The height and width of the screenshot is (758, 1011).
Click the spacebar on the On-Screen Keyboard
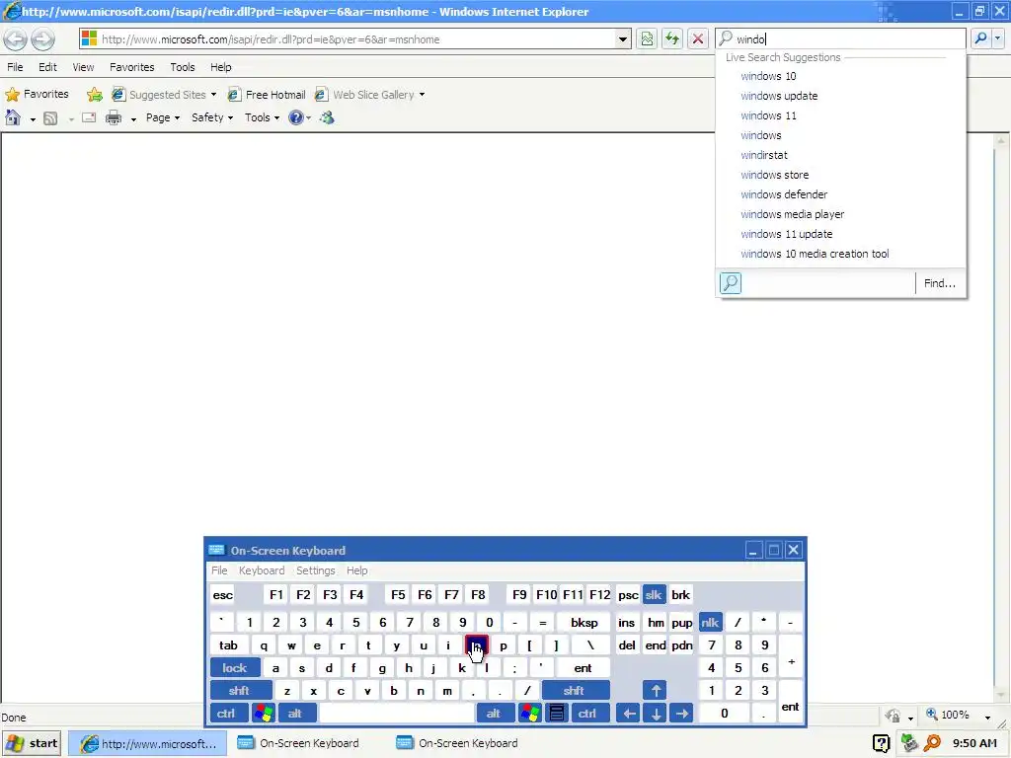click(397, 714)
